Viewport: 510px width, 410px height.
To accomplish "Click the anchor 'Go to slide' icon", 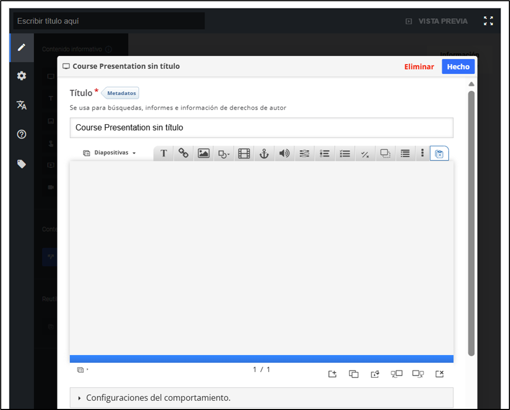I will [264, 154].
